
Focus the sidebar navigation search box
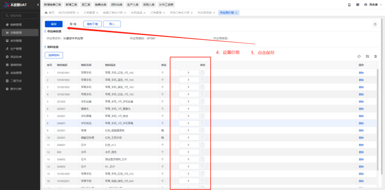pos(20,16)
